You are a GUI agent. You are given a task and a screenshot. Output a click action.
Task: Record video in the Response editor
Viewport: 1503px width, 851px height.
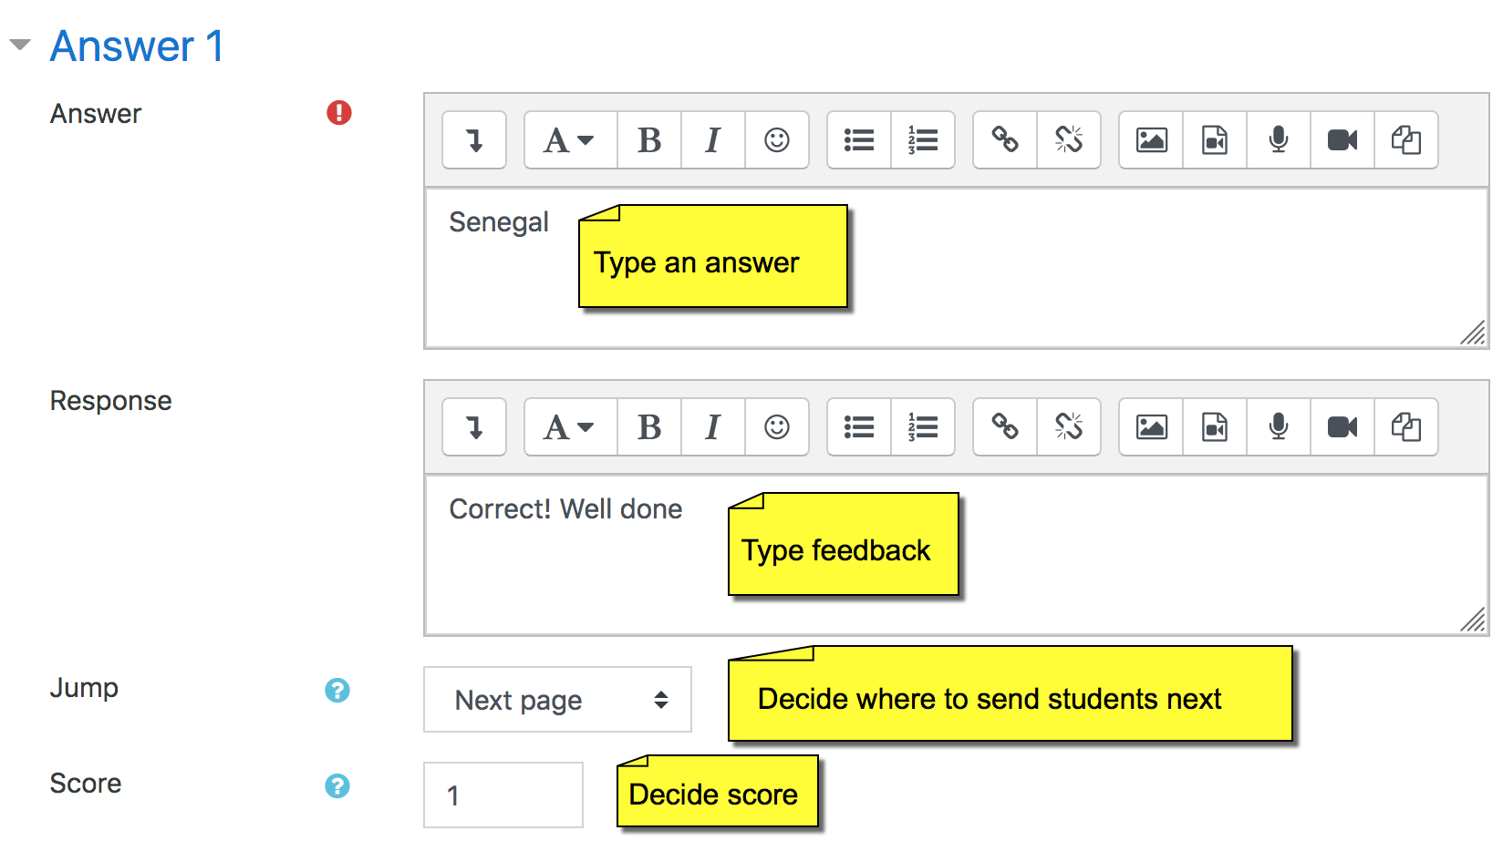pyautogui.click(x=1342, y=427)
